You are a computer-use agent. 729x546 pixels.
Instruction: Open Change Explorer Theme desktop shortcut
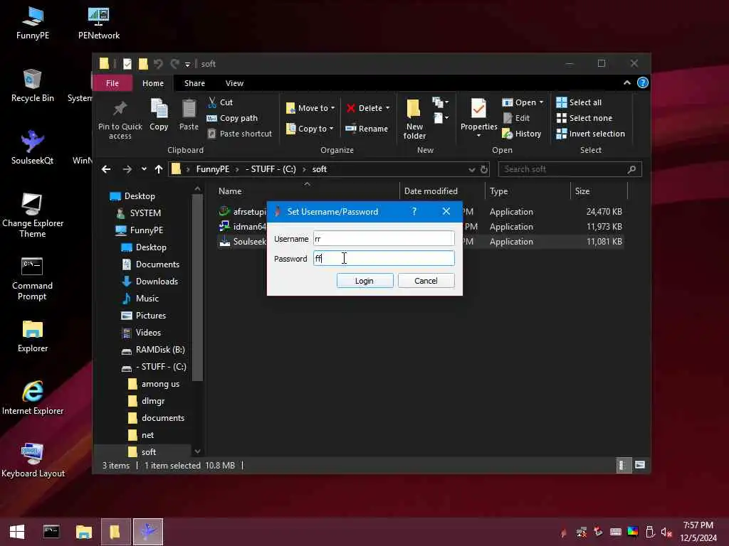pos(32,215)
